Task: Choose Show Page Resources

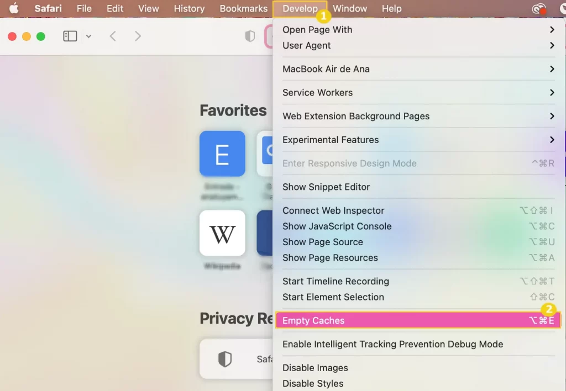Action: click(418, 257)
